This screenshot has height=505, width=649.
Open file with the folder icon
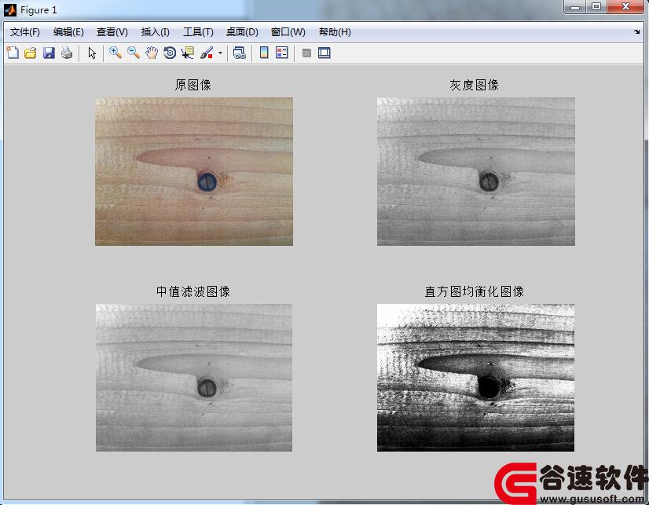[30, 53]
